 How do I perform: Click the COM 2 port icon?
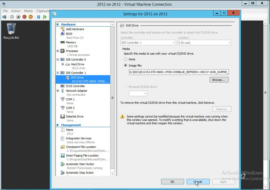[62, 108]
